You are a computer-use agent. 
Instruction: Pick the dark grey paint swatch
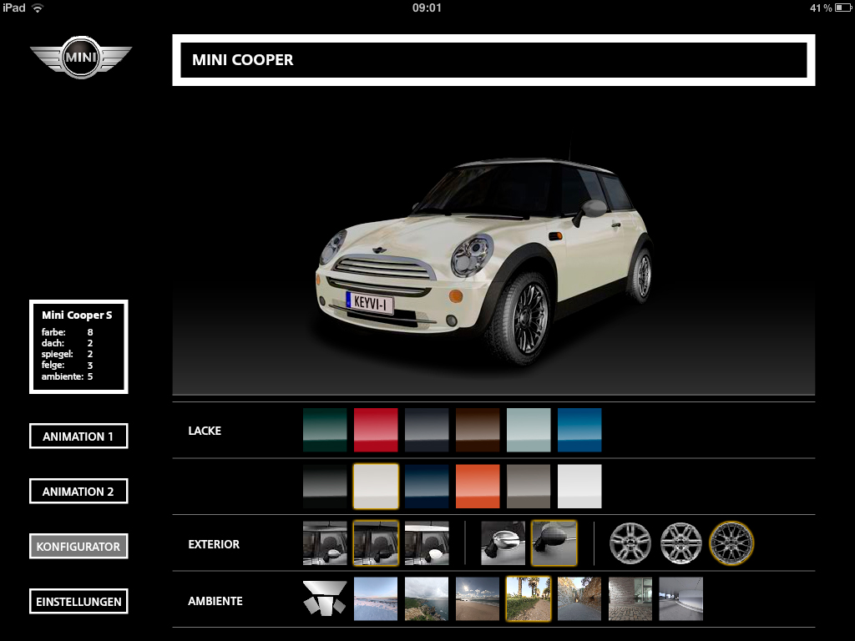click(427, 430)
